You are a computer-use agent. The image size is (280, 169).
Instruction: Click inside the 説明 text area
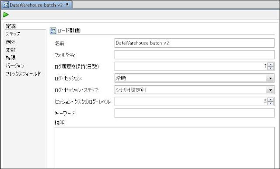(x=164, y=148)
